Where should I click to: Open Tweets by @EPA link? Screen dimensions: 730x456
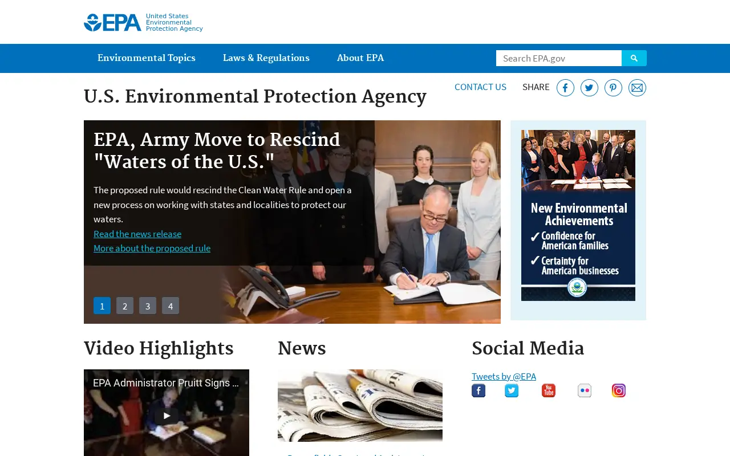point(504,376)
